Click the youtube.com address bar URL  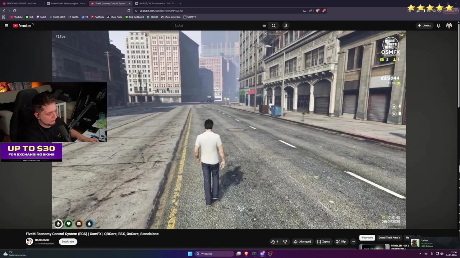[161, 11]
